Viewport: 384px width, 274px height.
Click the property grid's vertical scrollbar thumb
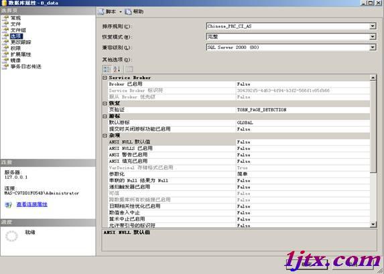pos(373,127)
